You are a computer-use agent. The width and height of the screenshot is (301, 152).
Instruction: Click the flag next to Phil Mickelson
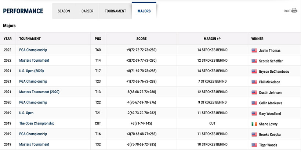click(x=254, y=82)
